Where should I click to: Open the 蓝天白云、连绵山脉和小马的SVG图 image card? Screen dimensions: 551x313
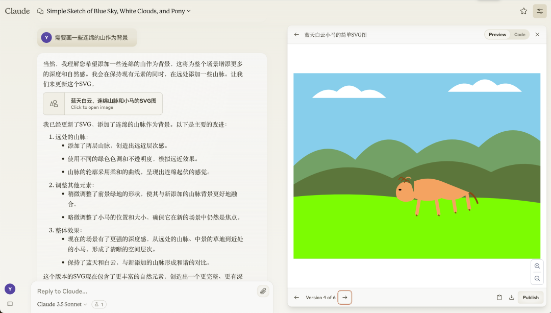(x=102, y=103)
